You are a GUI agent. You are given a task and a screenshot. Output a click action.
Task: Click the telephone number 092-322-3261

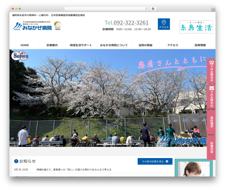click(x=131, y=23)
